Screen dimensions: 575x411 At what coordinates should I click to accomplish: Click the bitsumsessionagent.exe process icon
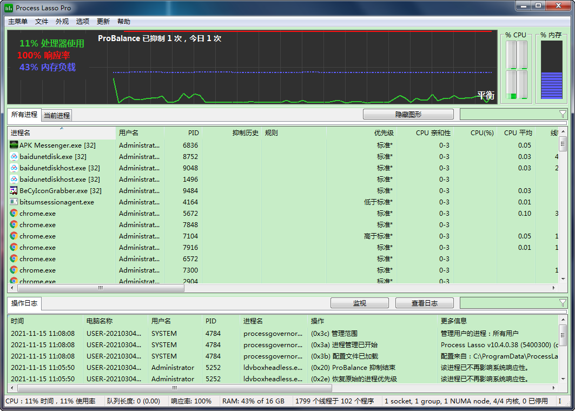tap(14, 202)
